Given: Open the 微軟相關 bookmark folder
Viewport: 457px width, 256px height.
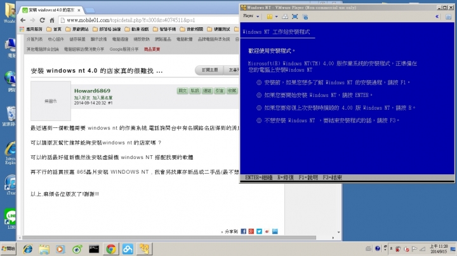Looking at the screenshot, I should point(192,29).
